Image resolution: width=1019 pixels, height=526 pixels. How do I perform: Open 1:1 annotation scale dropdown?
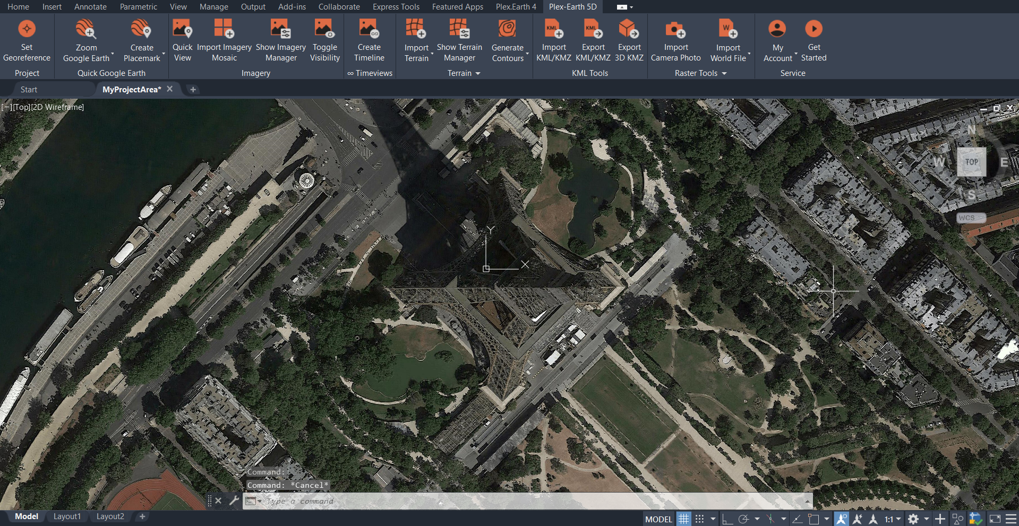tap(893, 519)
